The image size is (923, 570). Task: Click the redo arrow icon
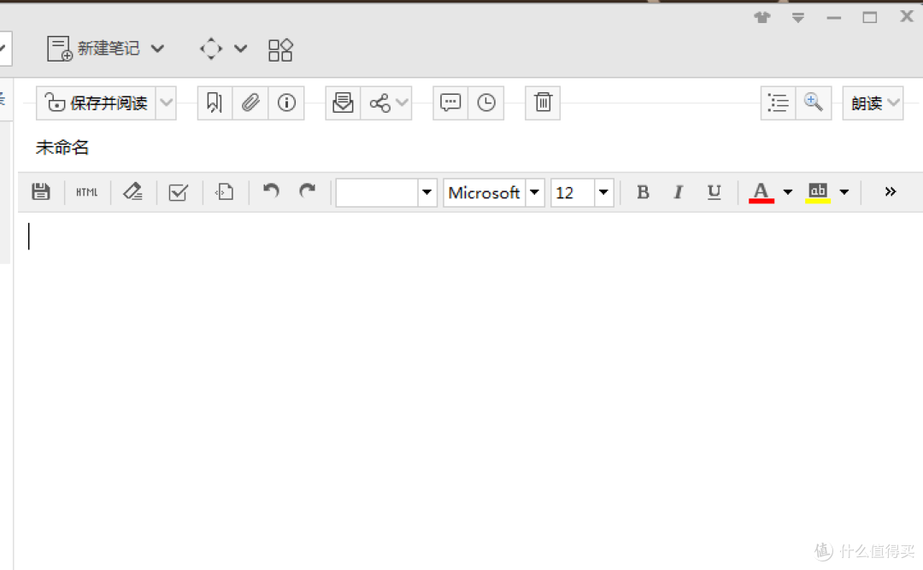pyautogui.click(x=308, y=191)
